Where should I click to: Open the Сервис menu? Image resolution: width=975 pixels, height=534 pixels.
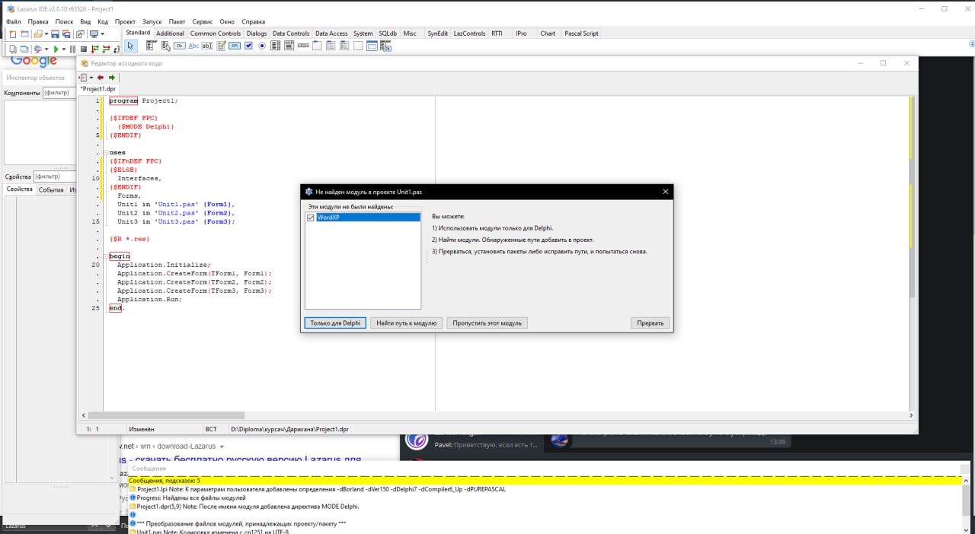[203, 22]
